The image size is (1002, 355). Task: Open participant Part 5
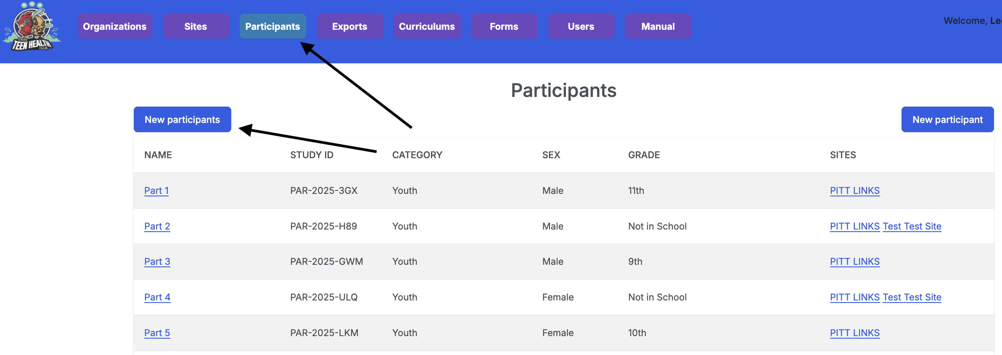157,333
